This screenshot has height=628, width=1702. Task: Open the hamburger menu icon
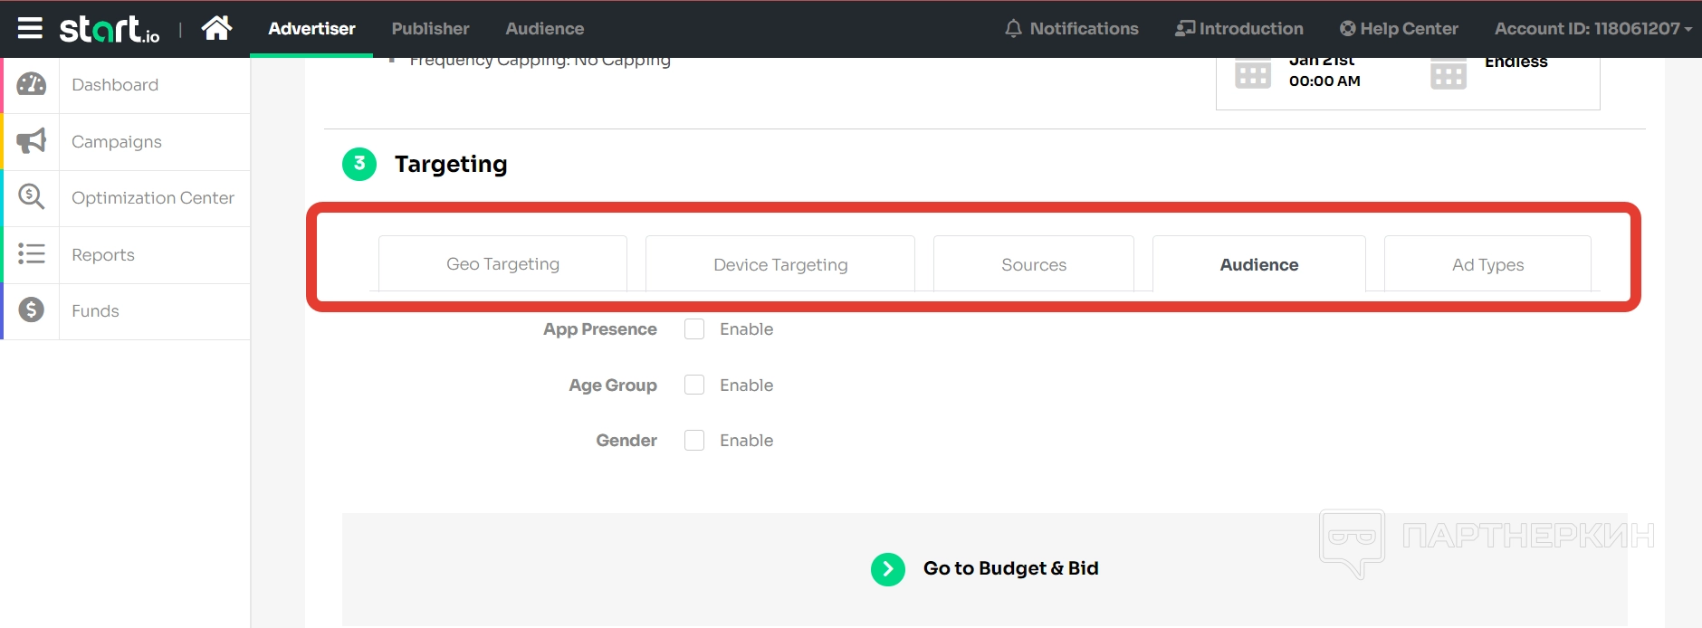pos(30,28)
